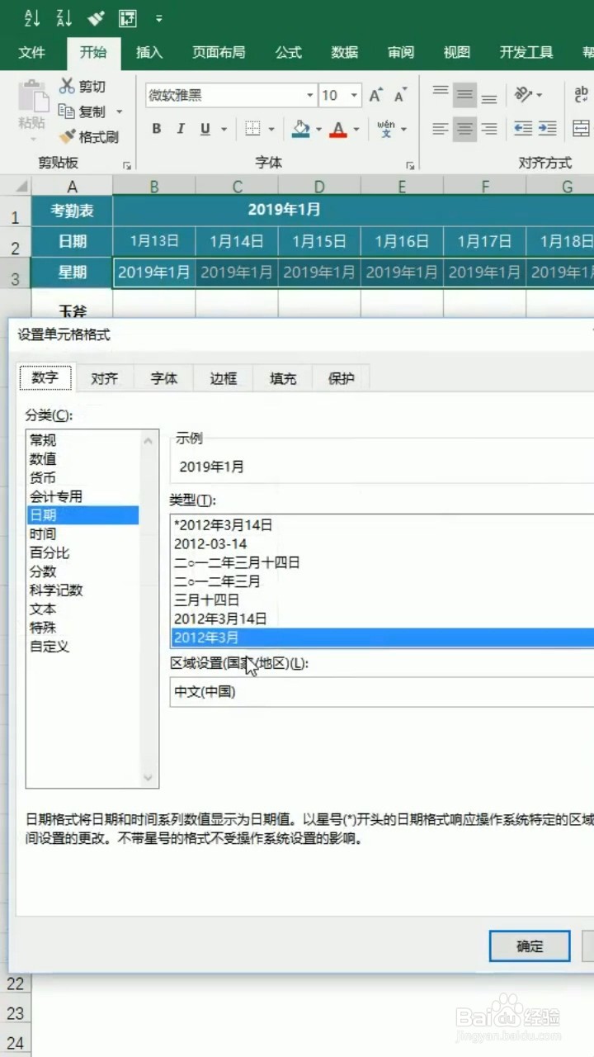Click the Decrease Font Size icon
This screenshot has width=594, height=1057.
click(x=400, y=96)
